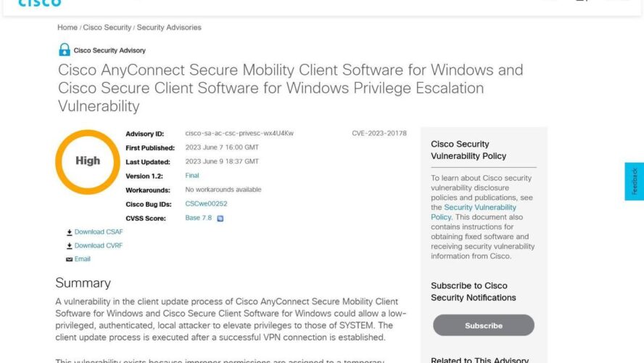
Task: Click the orange High severity badge
Action: (88, 162)
